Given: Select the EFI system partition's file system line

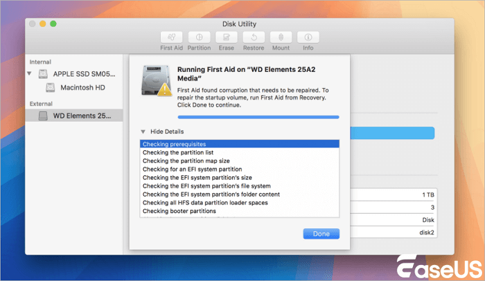Looking at the screenshot, I should click(240, 185).
